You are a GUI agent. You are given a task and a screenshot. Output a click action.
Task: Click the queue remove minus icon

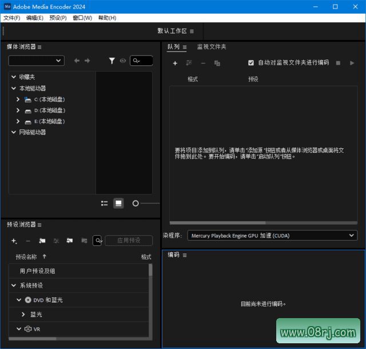click(204, 63)
